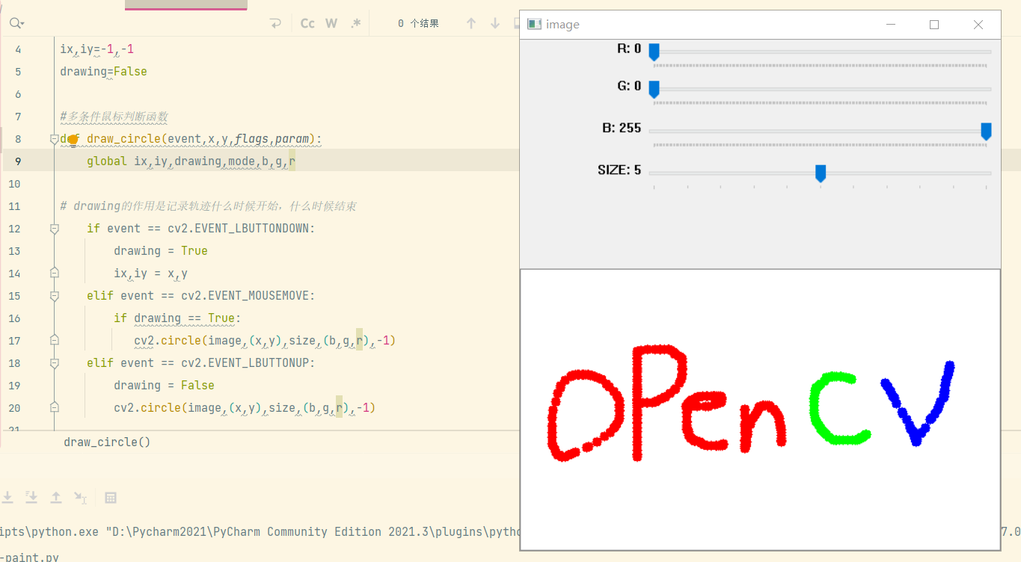Click the 'R: 0' trackbar label

point(629,49)
